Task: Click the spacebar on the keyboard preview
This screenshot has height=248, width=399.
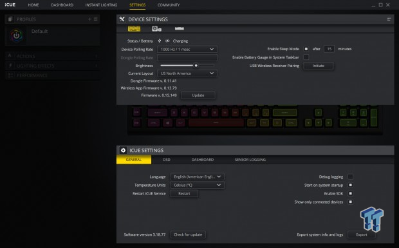Action: (x=216, y=123)
